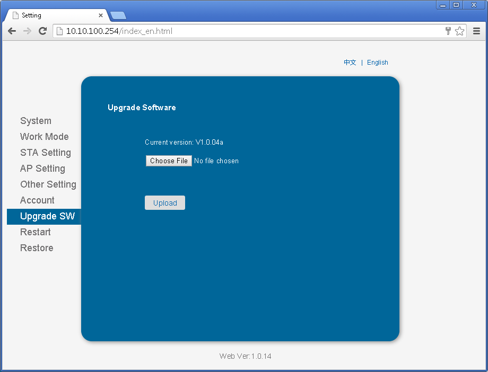
Task: Click Choose File to select firmware
Action: pyautogui.click(x=169, y=161)
